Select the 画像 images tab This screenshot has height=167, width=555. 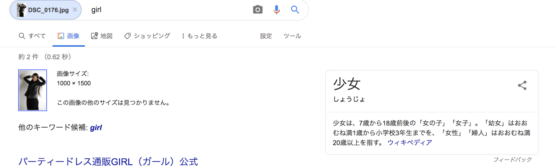coord(69,36)
